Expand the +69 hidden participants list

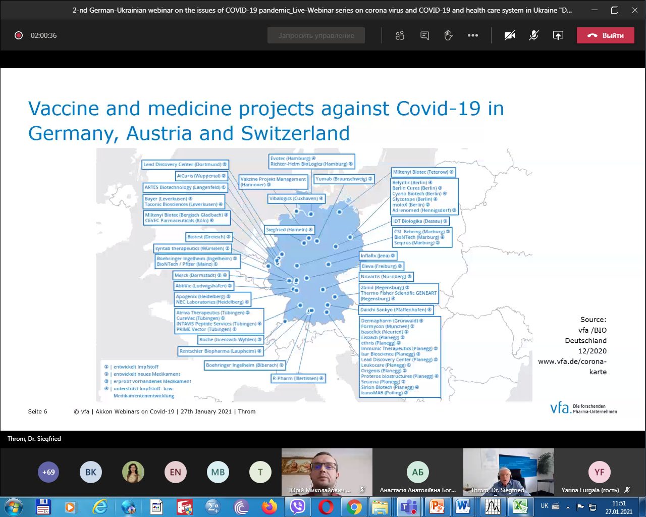click(48, 472)
